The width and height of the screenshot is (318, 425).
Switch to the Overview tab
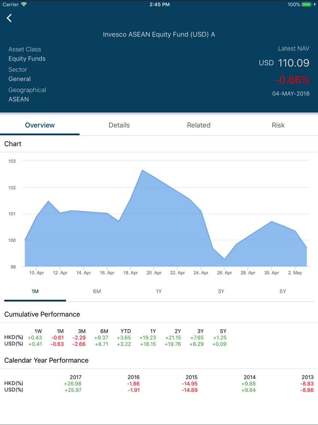coord(40,125)
